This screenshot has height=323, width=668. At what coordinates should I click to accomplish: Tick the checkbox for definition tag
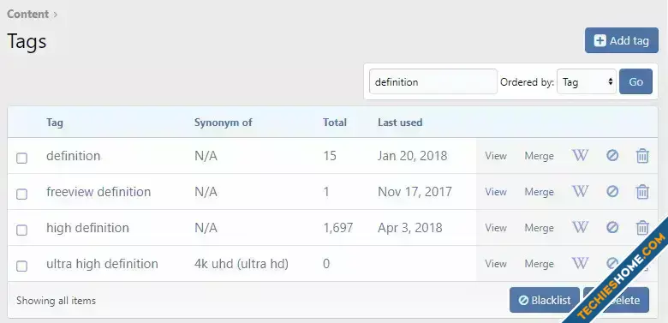(x=21, y=159)
